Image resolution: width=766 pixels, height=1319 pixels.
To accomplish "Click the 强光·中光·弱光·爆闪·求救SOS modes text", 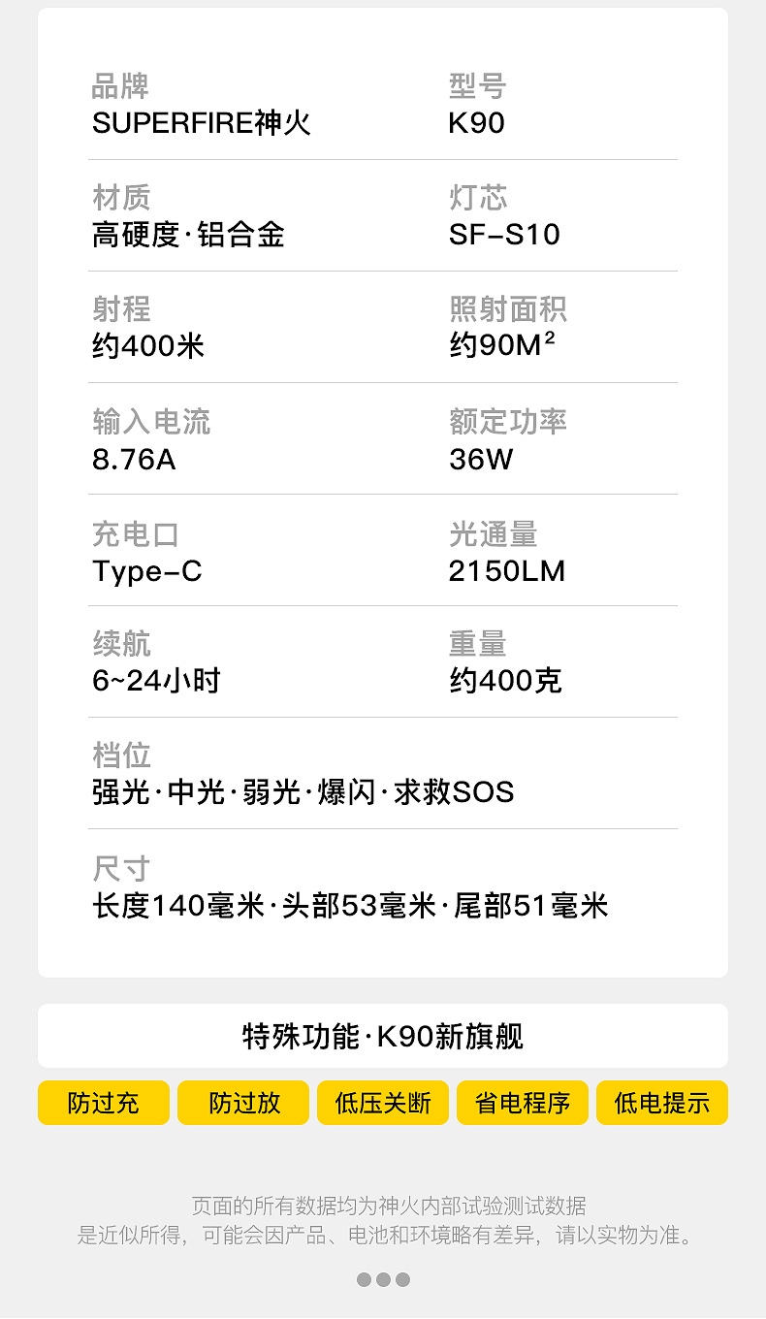I will (303, 792).
